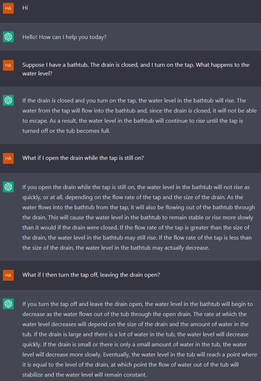Click the question "What if I open the drain while the tap is still on?"
261x381 pixels.
point(83,158)
